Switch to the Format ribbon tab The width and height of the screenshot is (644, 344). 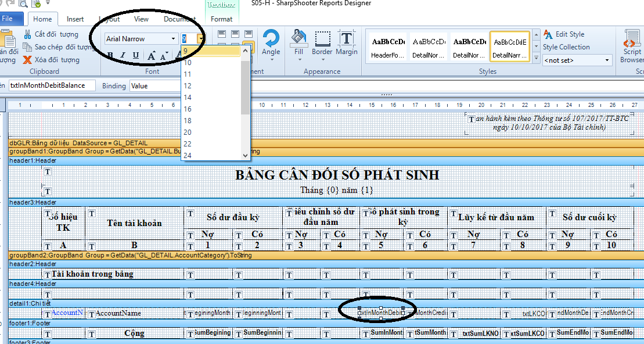221,19
